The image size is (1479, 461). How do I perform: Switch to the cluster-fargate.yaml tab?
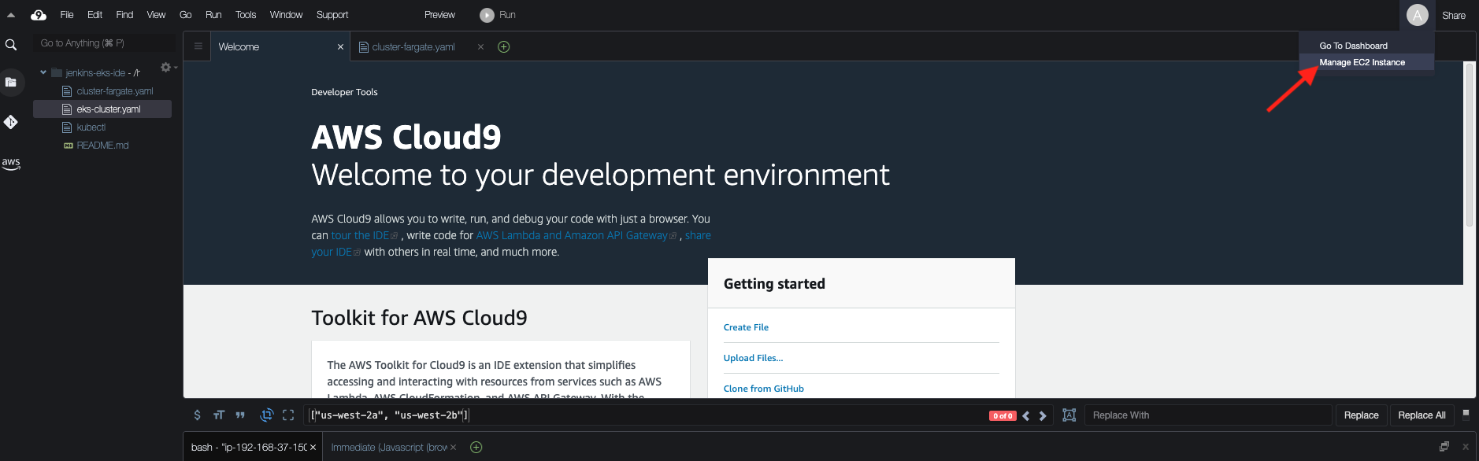413,47
